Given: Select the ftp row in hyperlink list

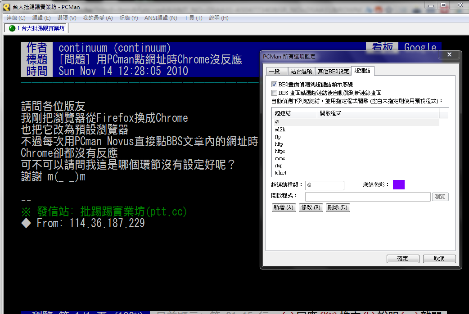Looking at the screenshot, I should 356,137.
